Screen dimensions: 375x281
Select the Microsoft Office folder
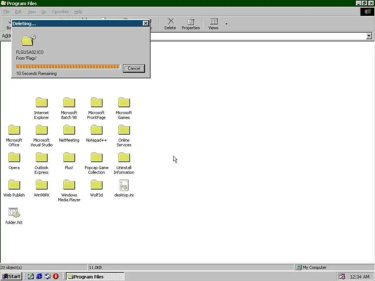(14, 136)
